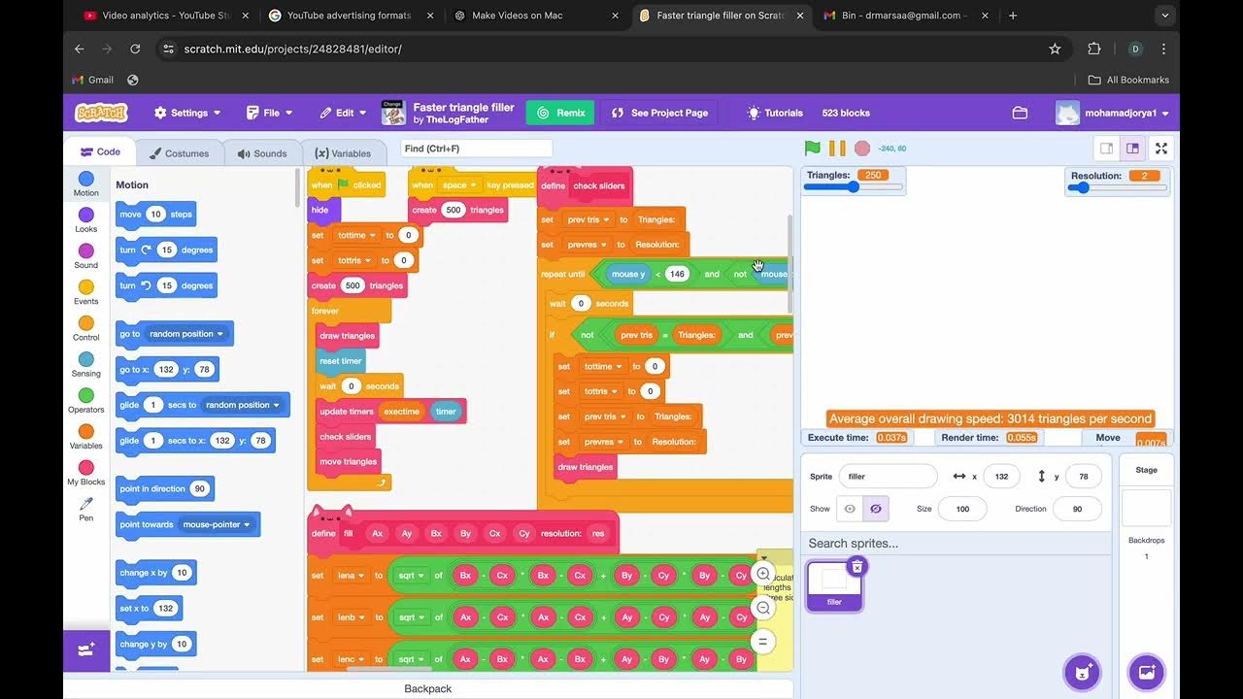
Task: Open the All Bookmarks folder
Action: pos(1128,80)
